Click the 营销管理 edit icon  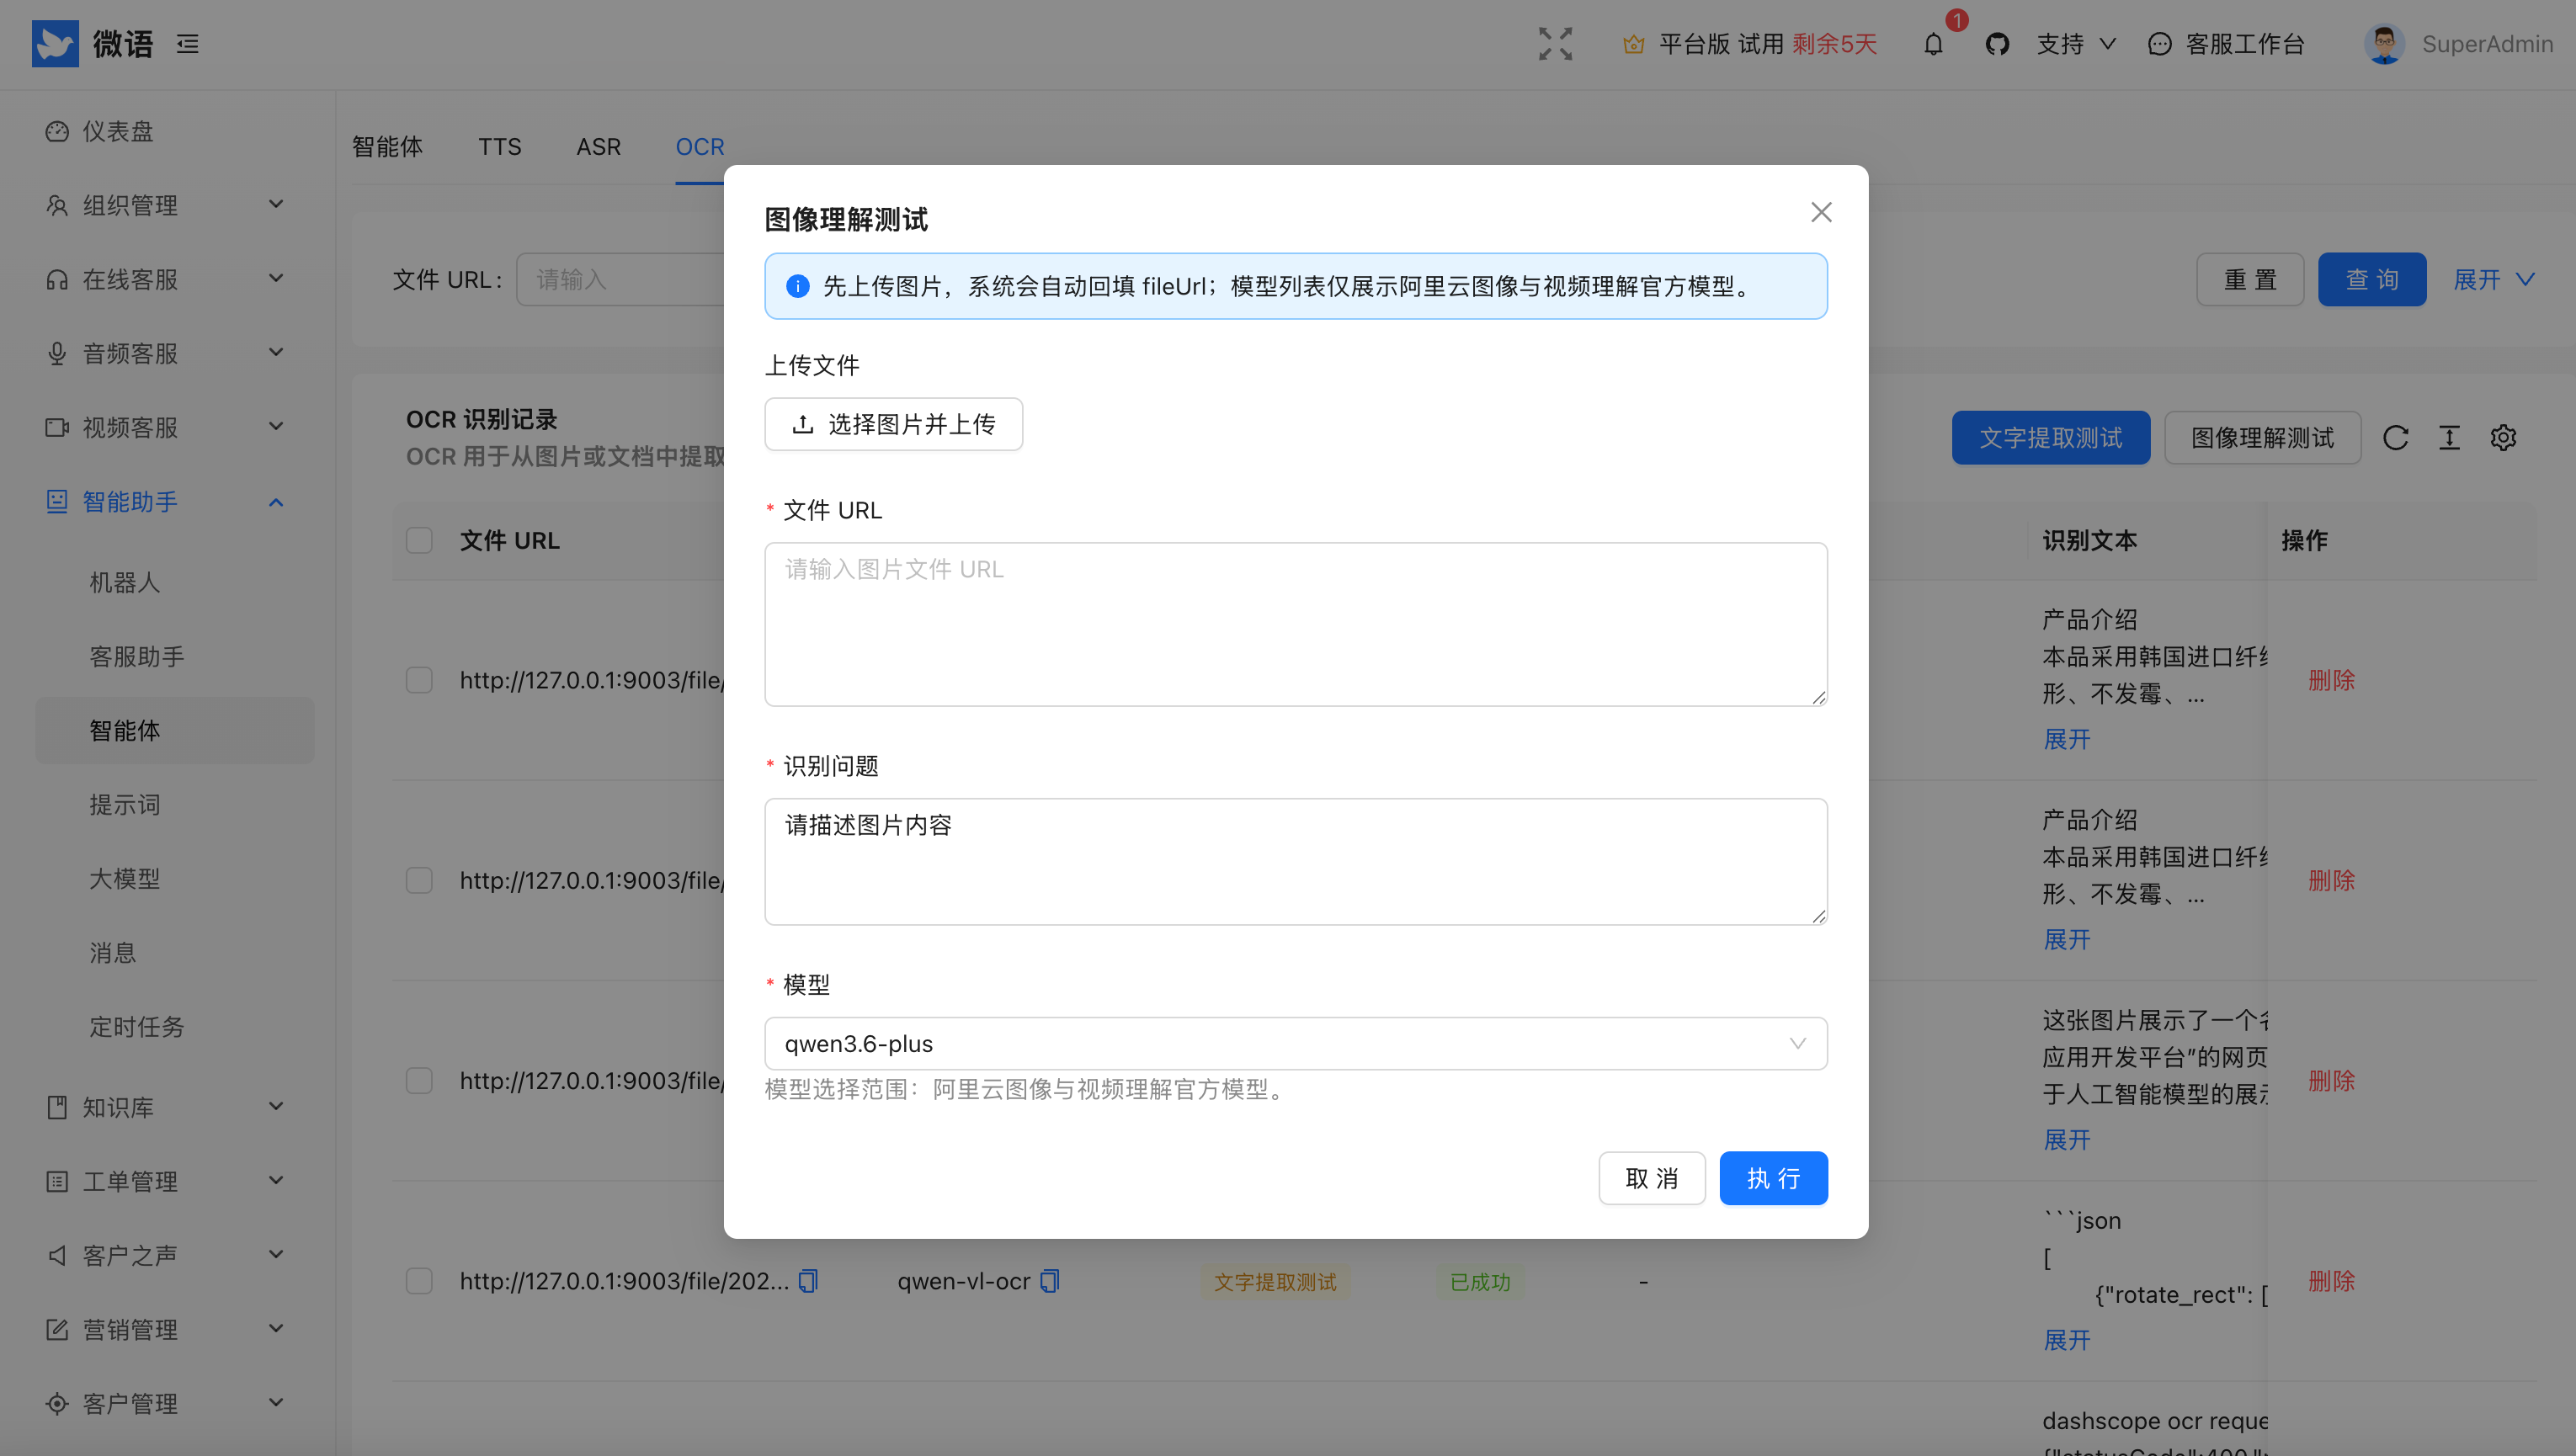[x=57, y=1329]
